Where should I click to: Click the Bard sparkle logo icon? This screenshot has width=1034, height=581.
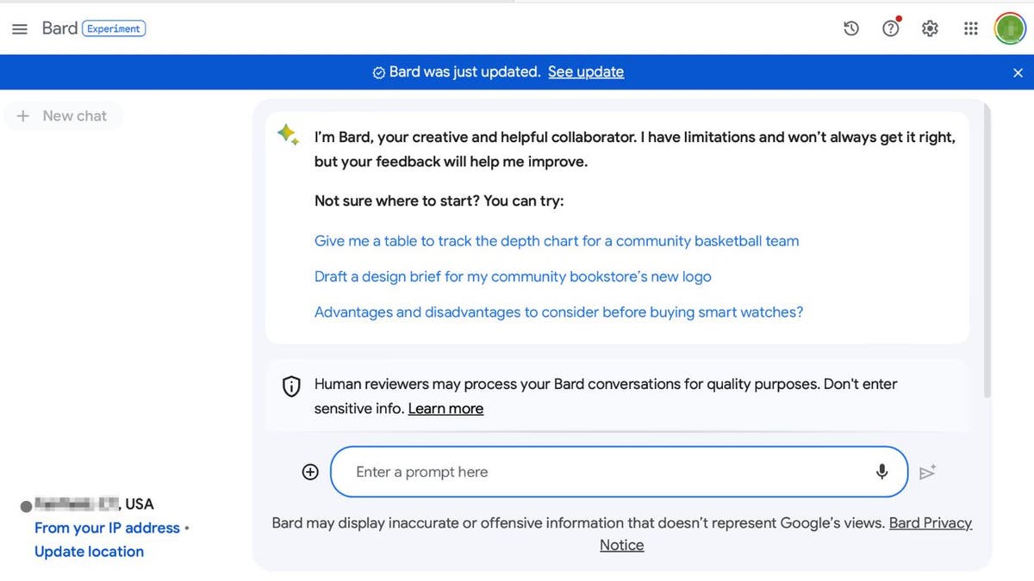click(x=288, y=134)
